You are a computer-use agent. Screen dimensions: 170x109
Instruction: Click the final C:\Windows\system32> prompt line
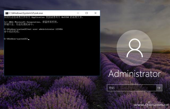click(16, 39)
